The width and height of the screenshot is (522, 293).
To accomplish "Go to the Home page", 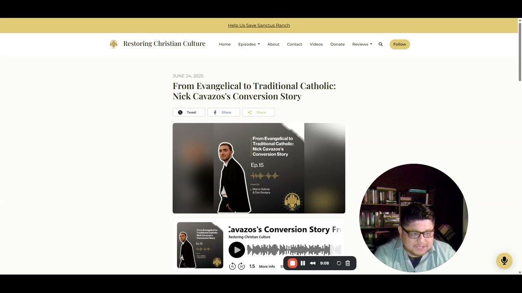I will coord(225,44).
